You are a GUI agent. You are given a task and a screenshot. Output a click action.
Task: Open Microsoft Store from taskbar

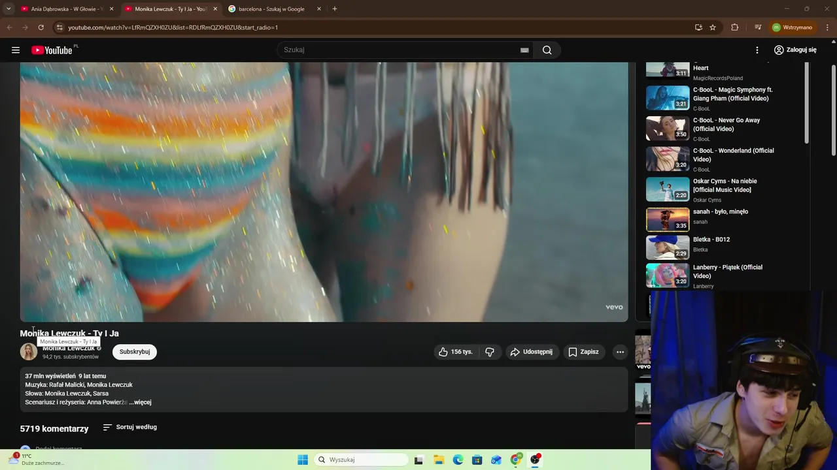[x=477, y=460]
